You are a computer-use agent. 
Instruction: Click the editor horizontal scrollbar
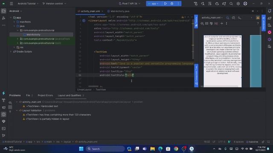click(x=93, y=86)
